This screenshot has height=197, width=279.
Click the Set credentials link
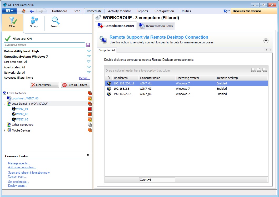click(18, 182)
